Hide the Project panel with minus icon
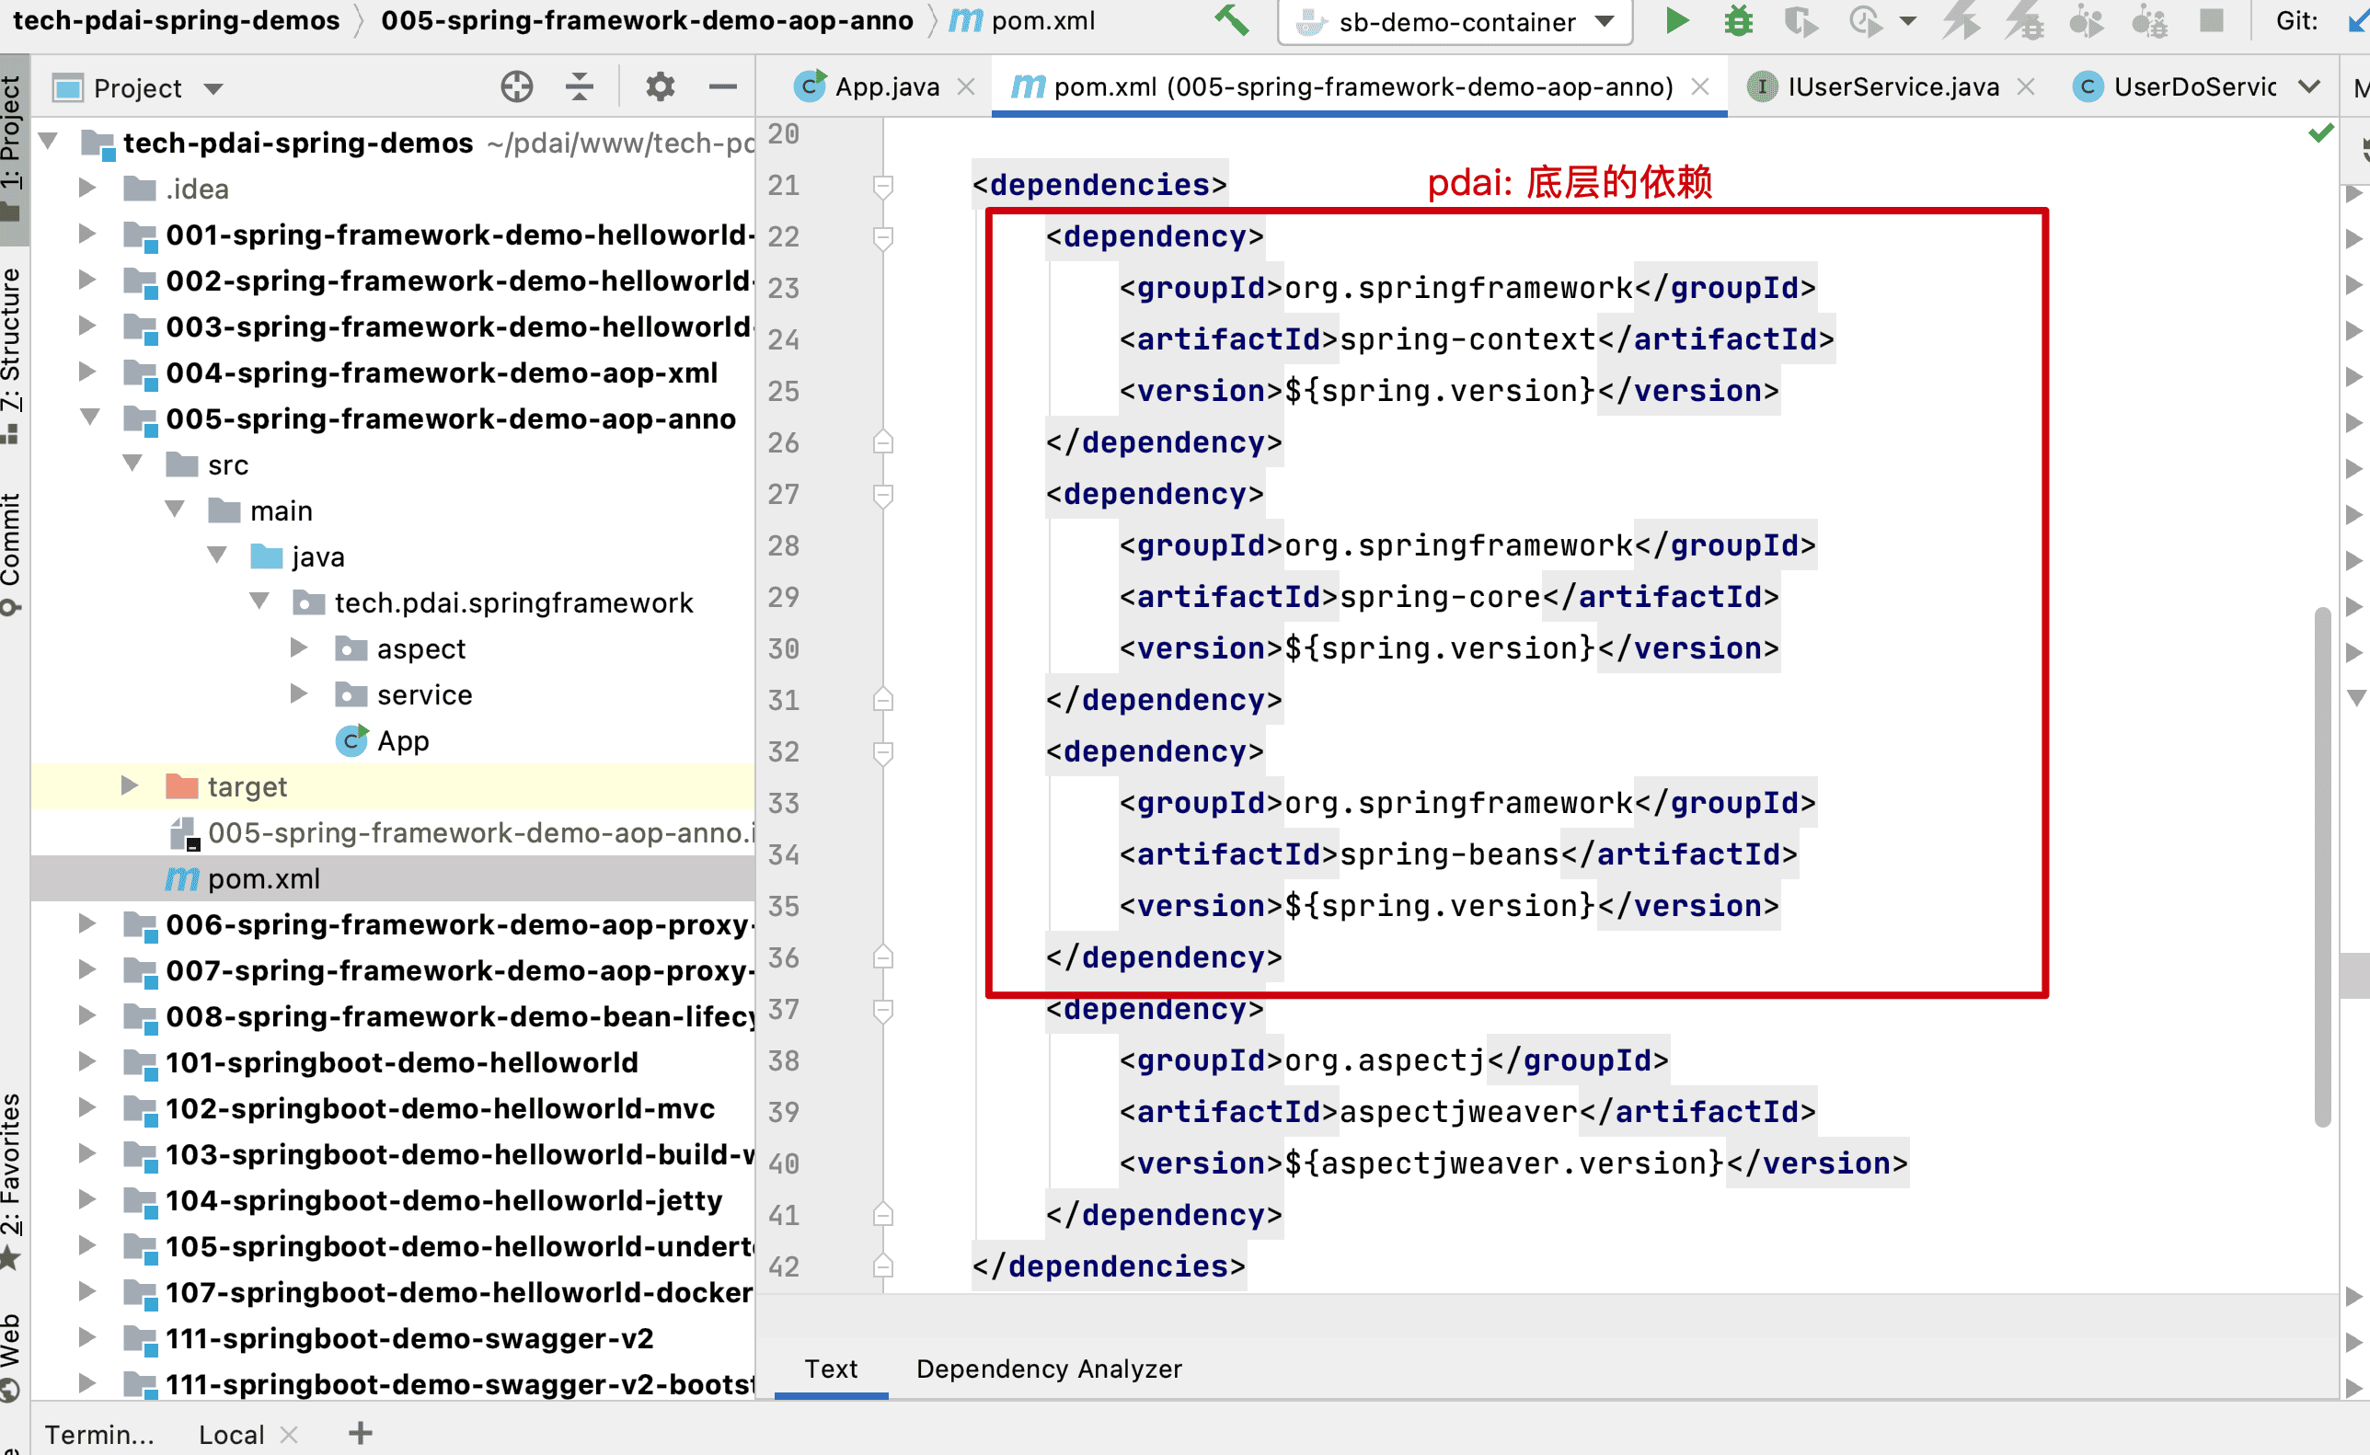The height and width of the screenshot is (1455, 2370). [722, 87]
